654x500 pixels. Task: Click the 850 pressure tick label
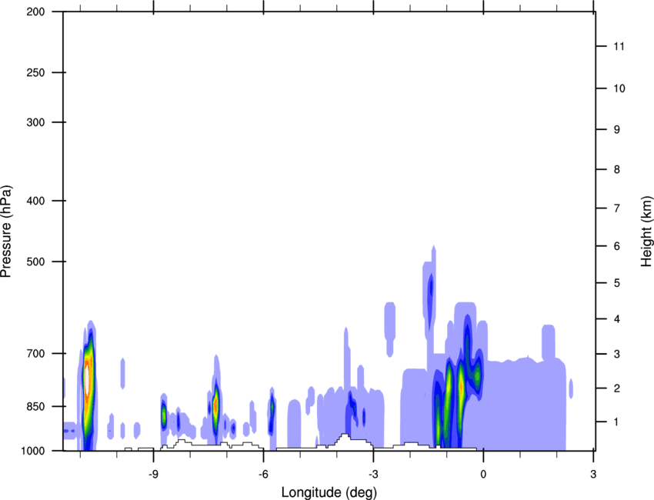(x=35, y=406)
